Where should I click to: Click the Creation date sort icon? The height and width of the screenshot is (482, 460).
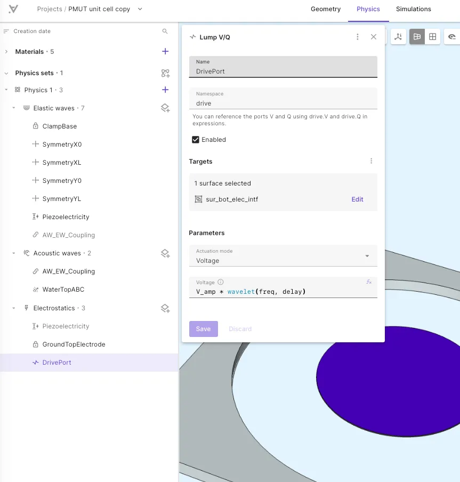pos(6,31)
